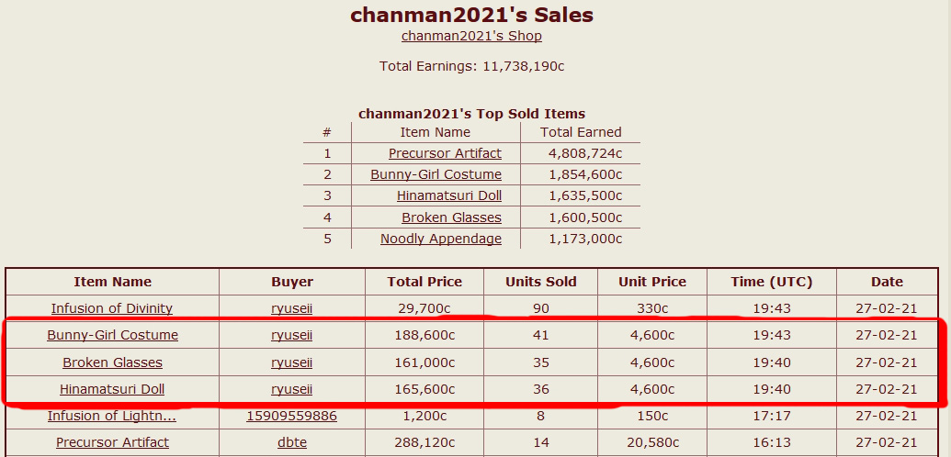The height and width of the screenshot is (457, 951).
Task: Open Hinamatsuri Doll in top sold list
Action: tap(449, 195)
